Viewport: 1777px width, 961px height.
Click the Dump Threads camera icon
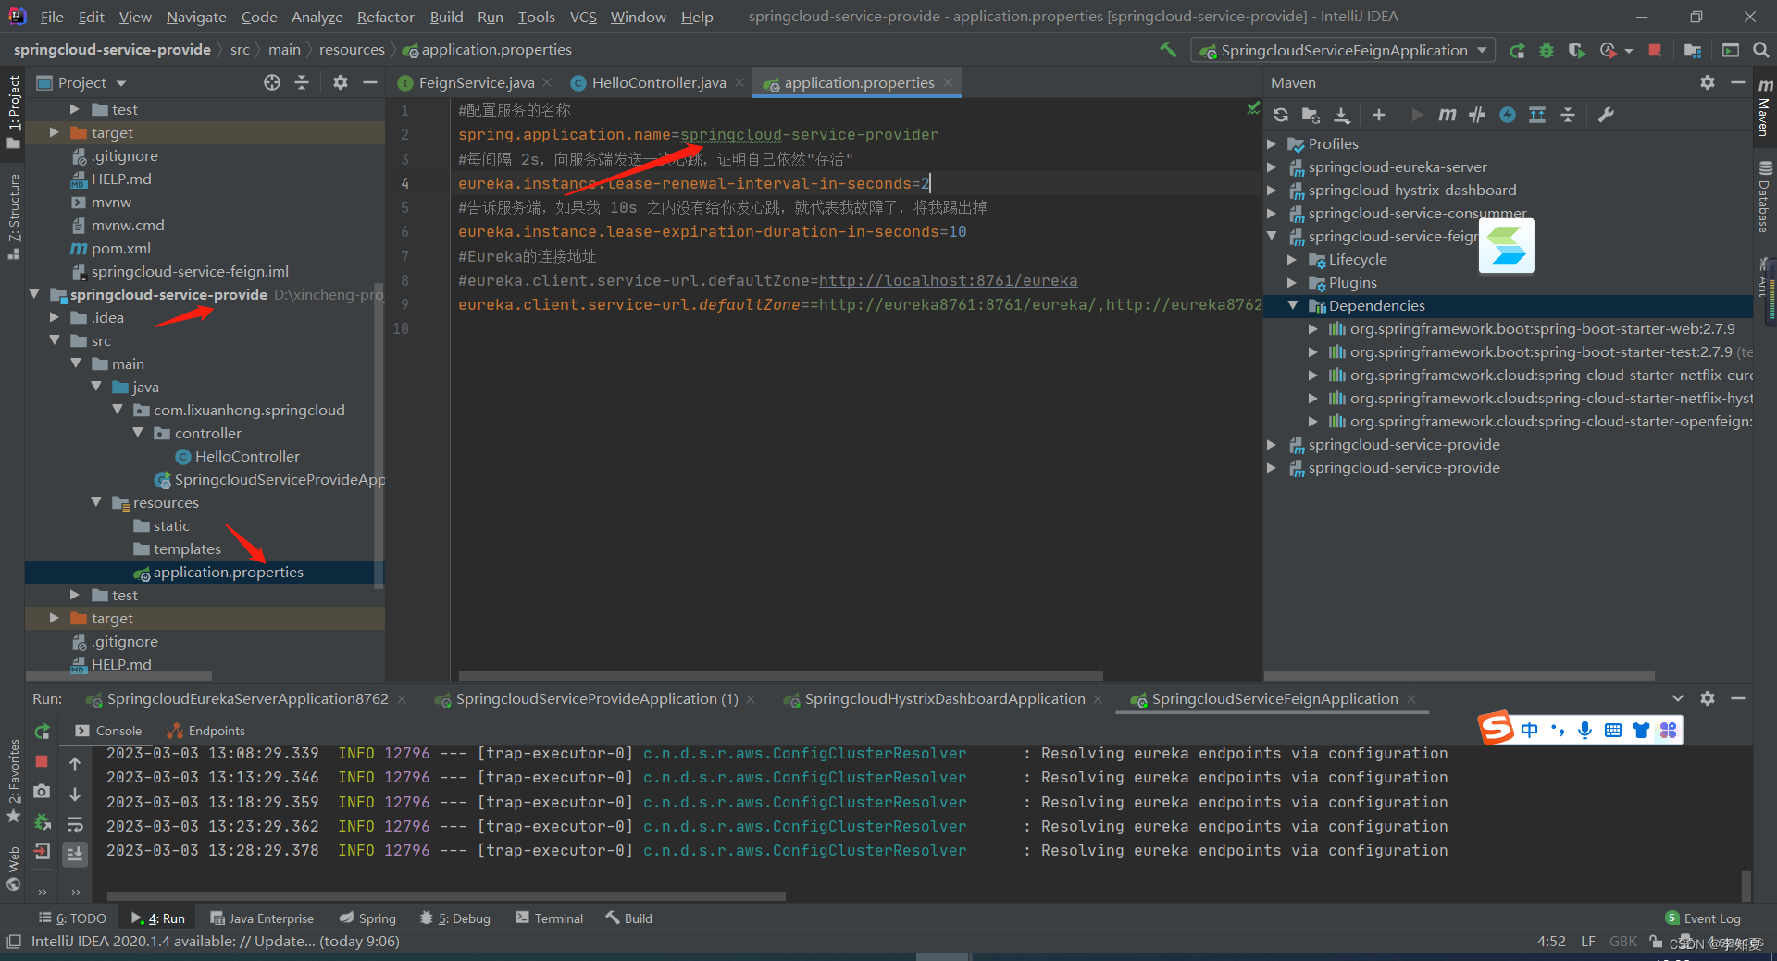pos(42,792)
